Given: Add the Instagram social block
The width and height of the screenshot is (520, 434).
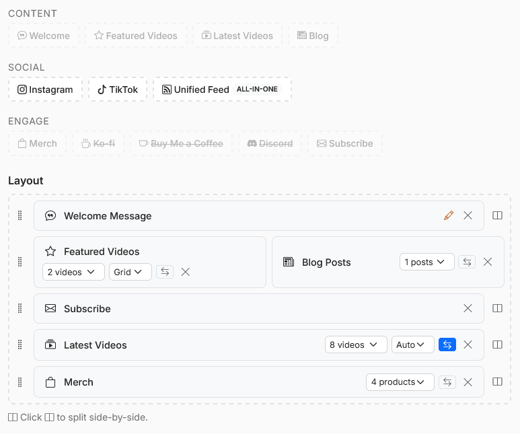Looking at the screenshot, I should pos(45,89).
